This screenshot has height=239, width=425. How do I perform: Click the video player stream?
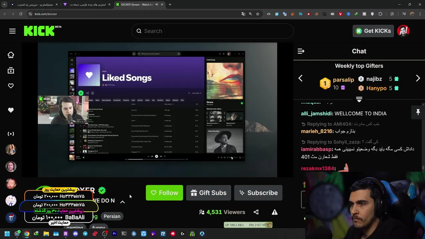point(157,110)
